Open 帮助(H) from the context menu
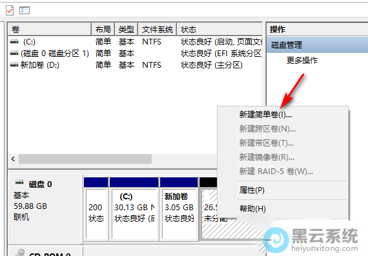The height and width of the screenshot is (256, 368). click(x=252, y=209)
